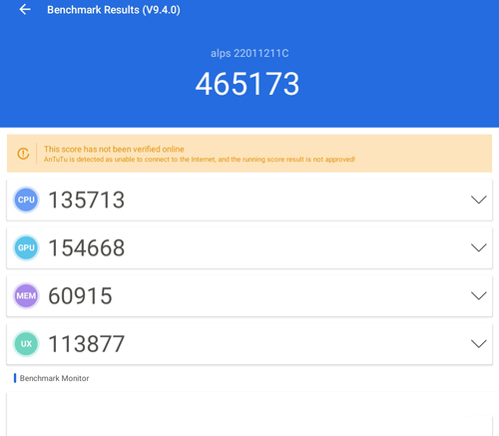This screenshot has width=499, height=436.
Task: Click the GPU circle icon
Action: coord(26,247)
